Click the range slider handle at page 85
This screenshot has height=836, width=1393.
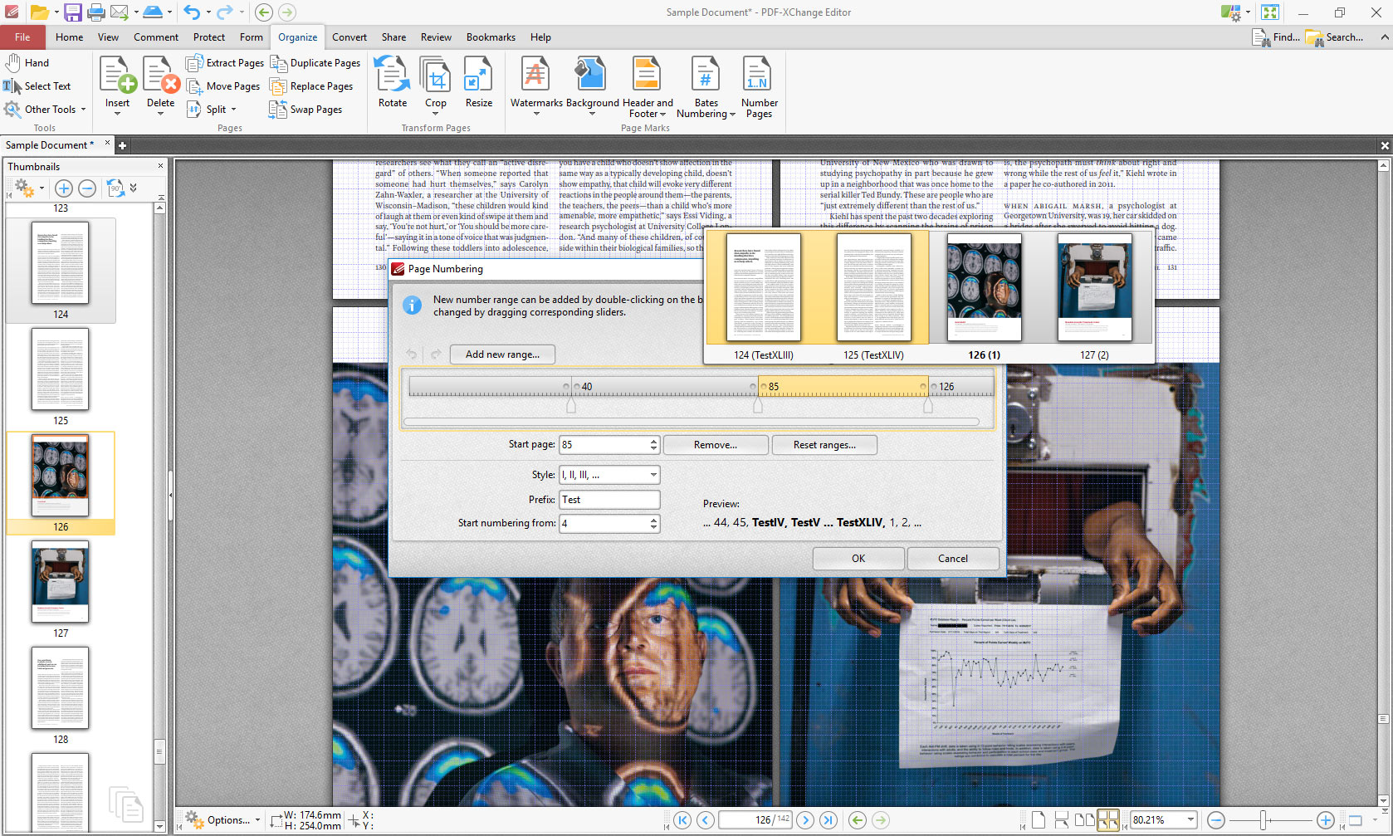757,405
